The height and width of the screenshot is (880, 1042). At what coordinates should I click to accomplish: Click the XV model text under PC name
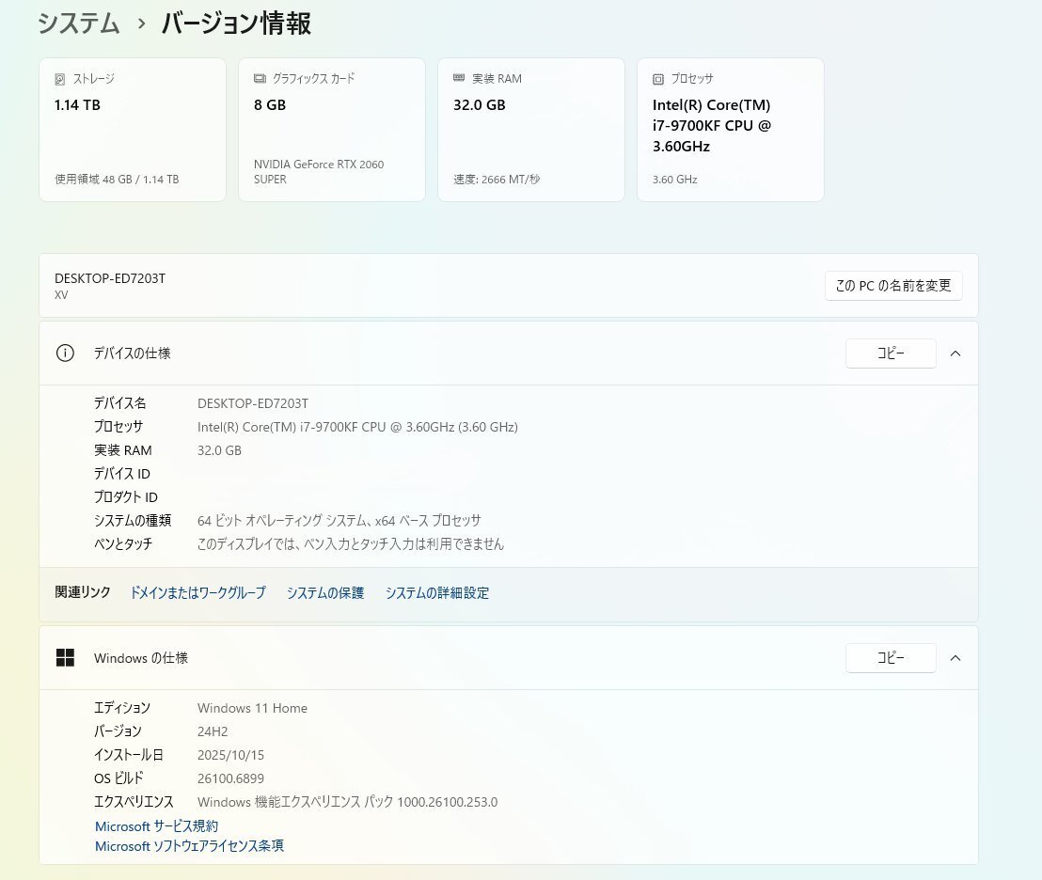61,295
